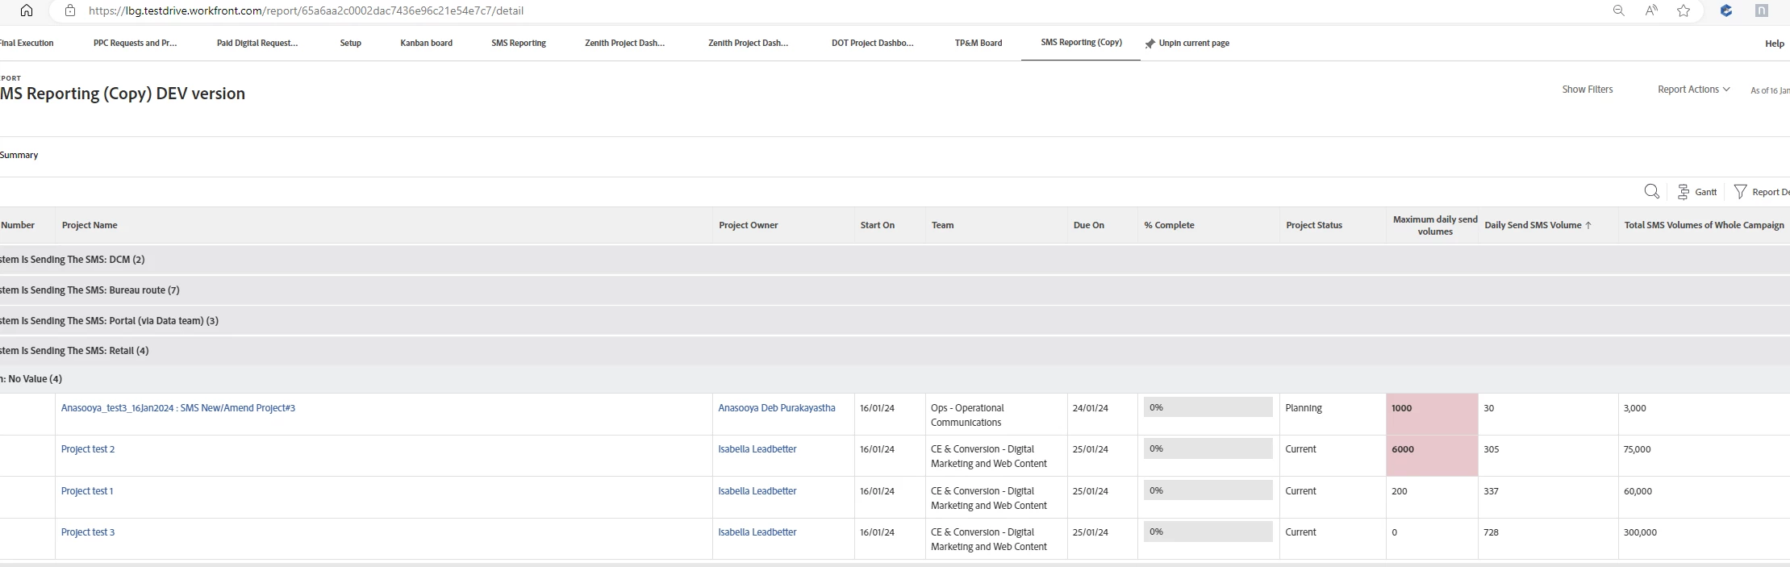Click Show Filters
Viewport: 1790px width, 567px height.
coord(1587,90)
